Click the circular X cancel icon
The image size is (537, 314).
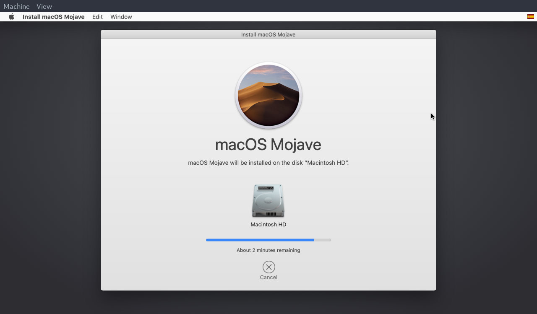tap(268, 267)
